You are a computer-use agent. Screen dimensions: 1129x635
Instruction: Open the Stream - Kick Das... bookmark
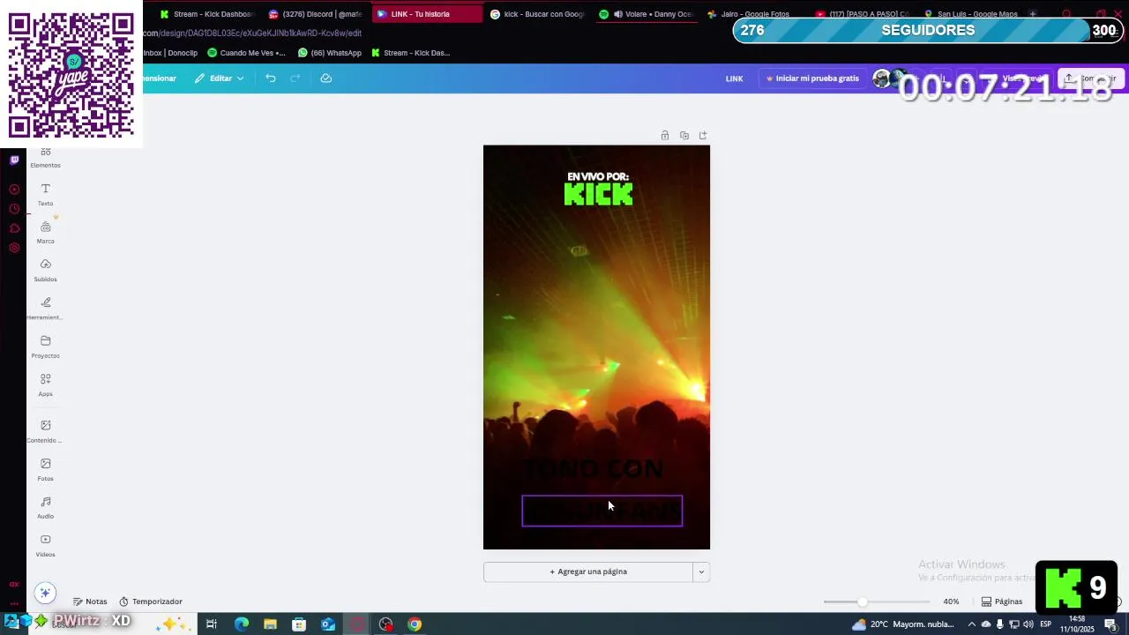point(410,53)
